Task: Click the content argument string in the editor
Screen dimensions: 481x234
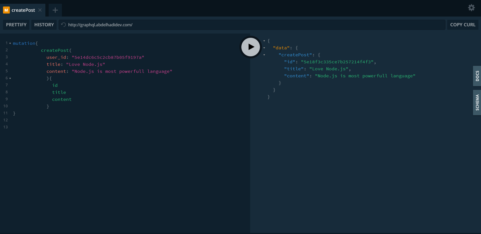Action: click(x=122, y=71)
